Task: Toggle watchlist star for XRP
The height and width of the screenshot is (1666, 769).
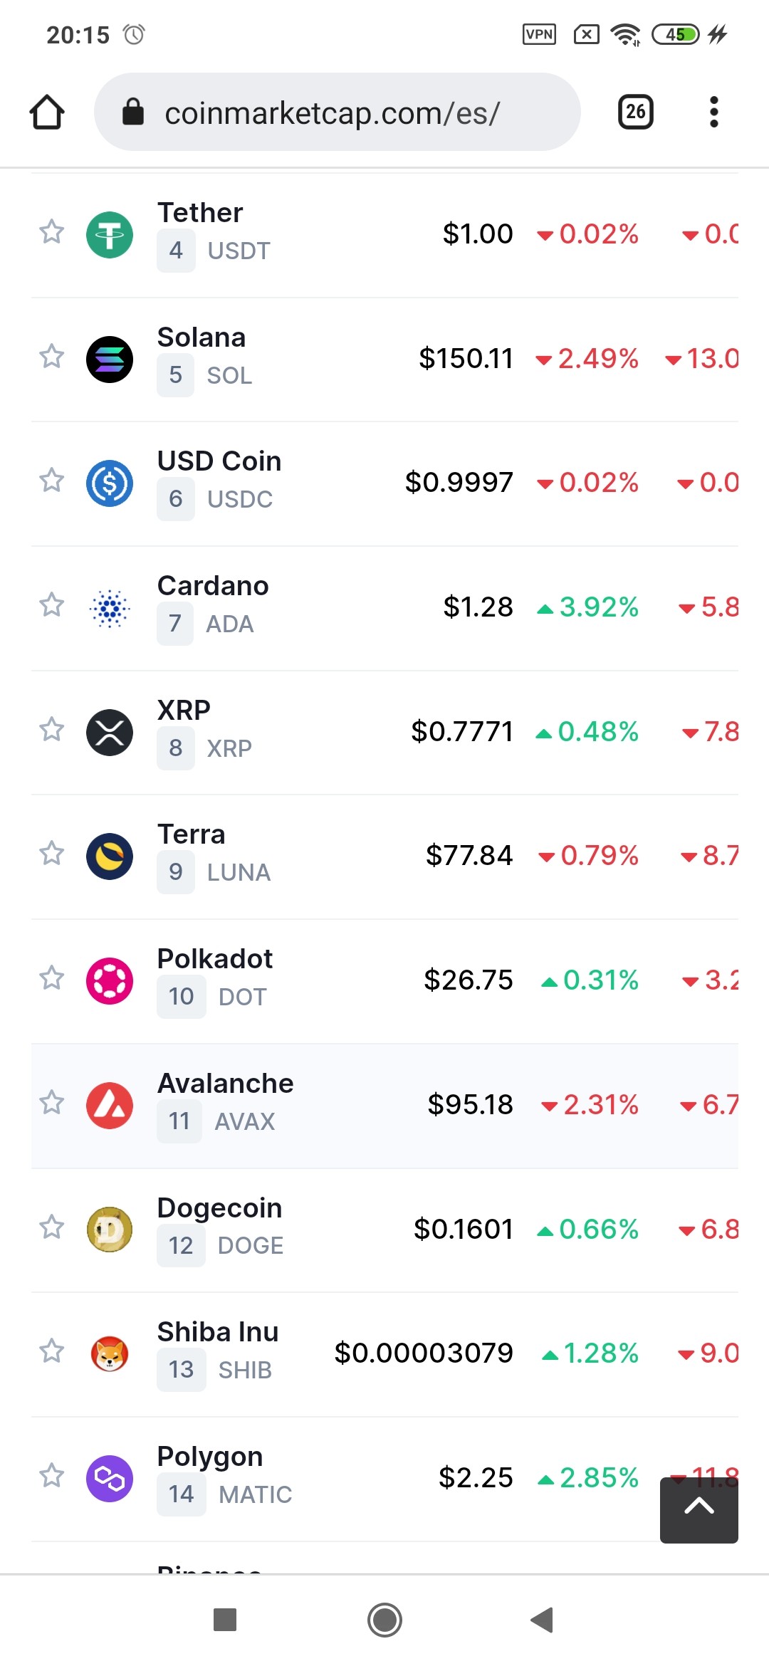Action: pyautogui.click(x=51, y=730)
